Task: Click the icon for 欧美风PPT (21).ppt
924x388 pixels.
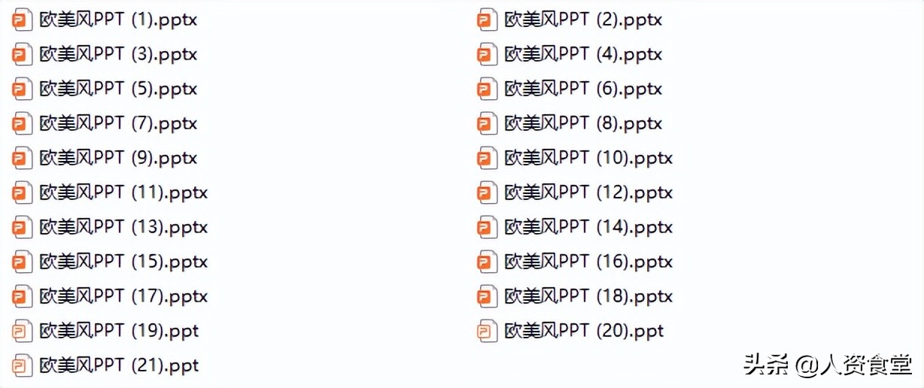Action: click(x=23, y=366)
